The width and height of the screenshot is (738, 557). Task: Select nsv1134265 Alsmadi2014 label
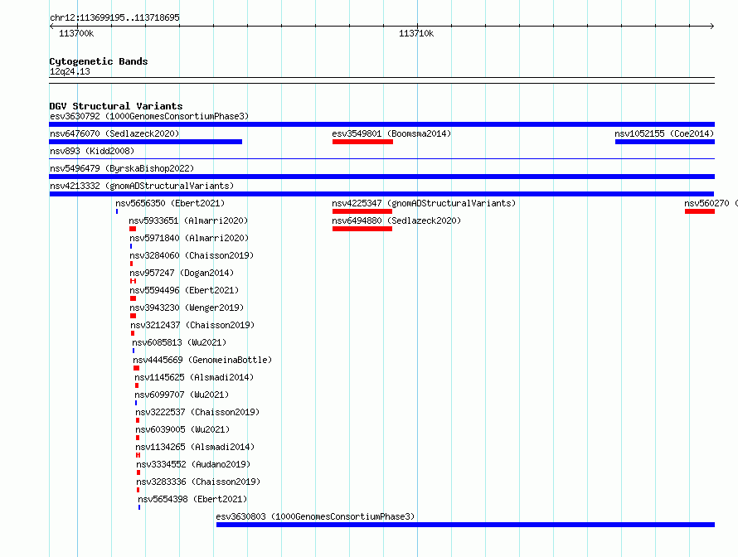(x=195, y=447)
